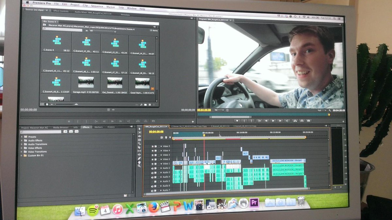Toggle Video 2 track output eye
The image size is (392, 220).
click(x=153, y=159)
